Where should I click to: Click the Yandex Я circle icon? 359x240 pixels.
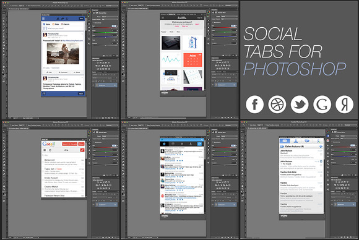(x=344, y=105)
